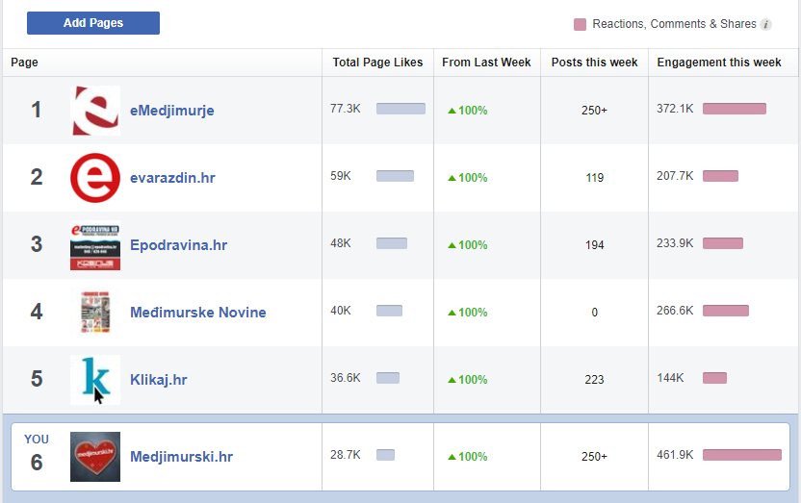Click the 36.6K likes value
Screen dimensions: 801x503
[346, 378]
